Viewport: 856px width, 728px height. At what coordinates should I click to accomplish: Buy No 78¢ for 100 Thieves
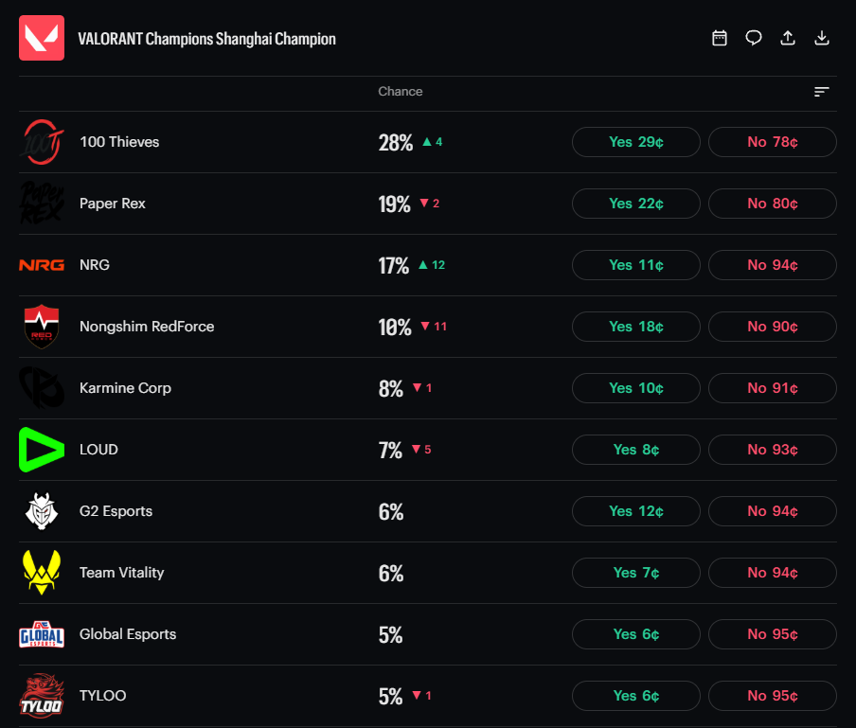pyautogui.click(x=773, y=142)
